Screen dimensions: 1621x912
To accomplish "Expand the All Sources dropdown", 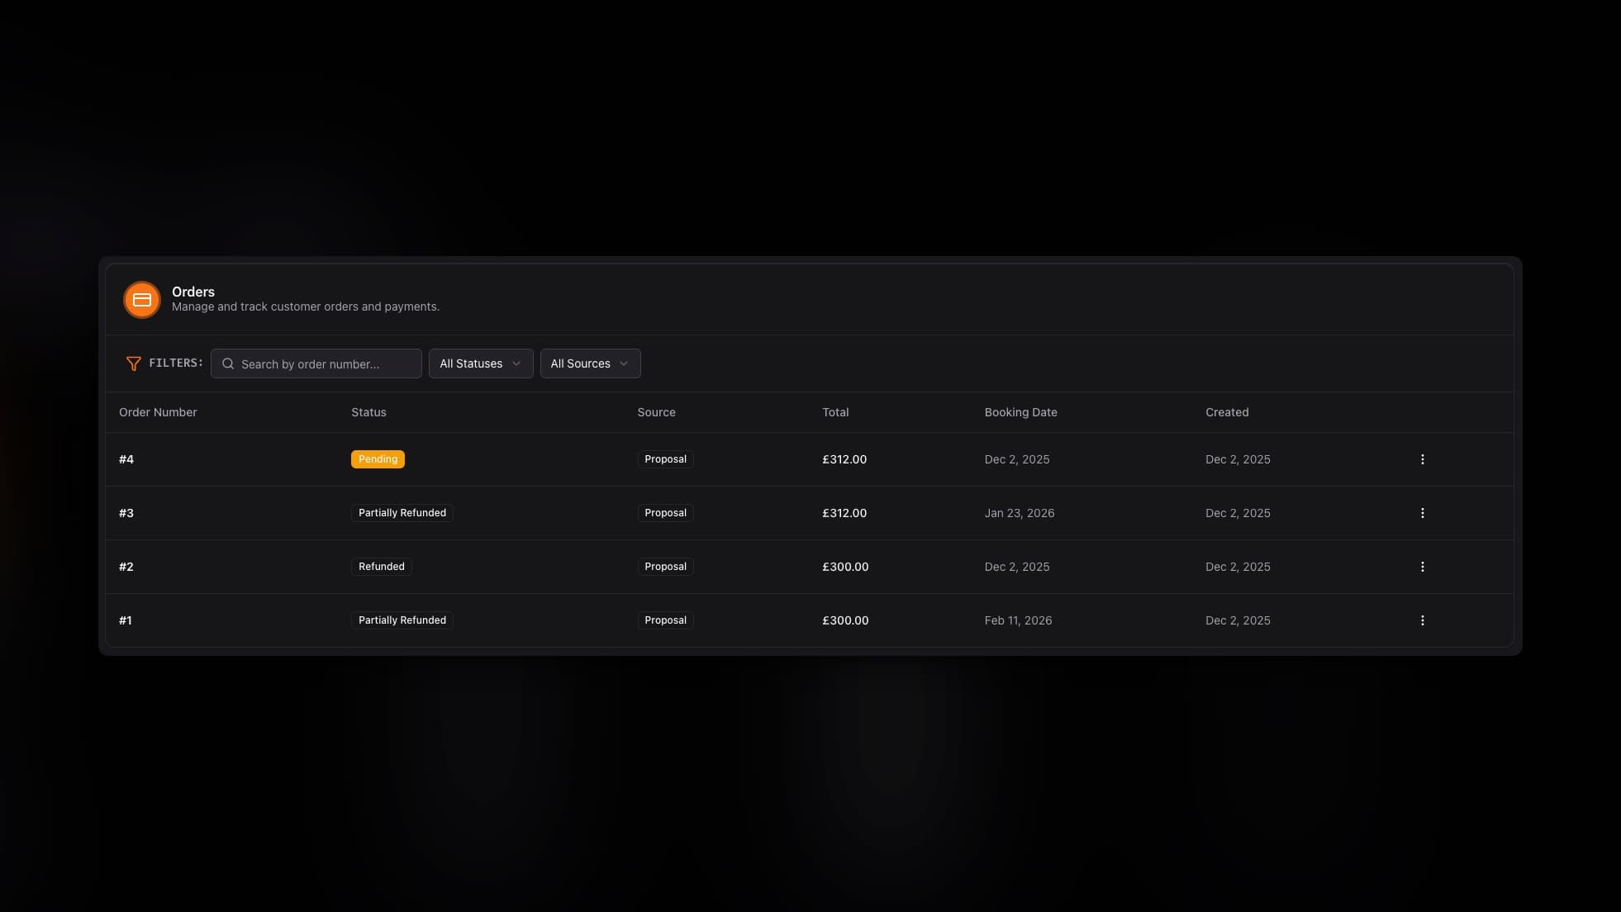I will tap(590, 363).
